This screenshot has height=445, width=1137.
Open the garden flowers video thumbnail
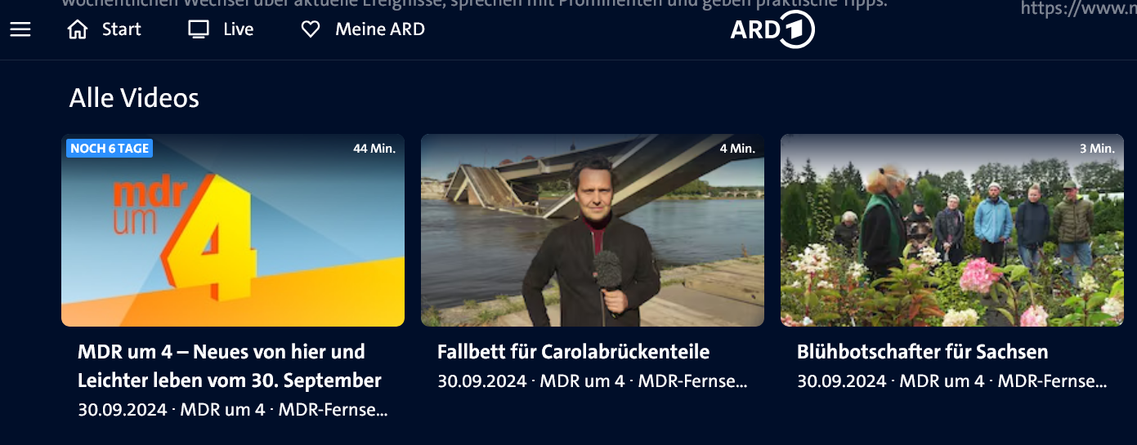[x=952, y=230]
